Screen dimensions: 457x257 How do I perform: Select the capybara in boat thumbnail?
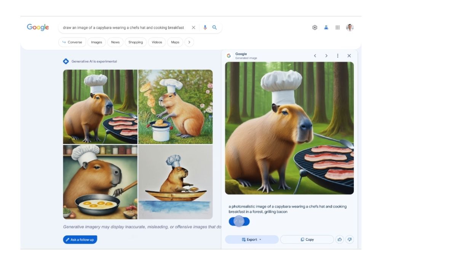175,182
